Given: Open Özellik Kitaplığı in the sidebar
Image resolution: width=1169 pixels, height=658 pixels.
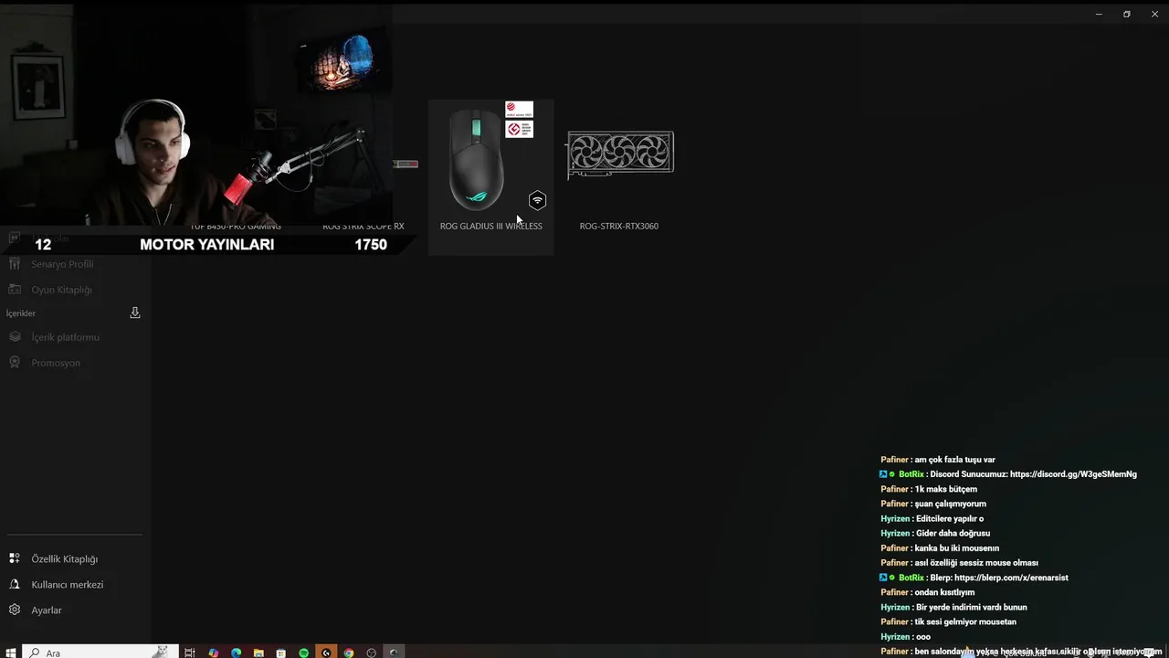Looking at the screenshot, I should tap(64, 558).
